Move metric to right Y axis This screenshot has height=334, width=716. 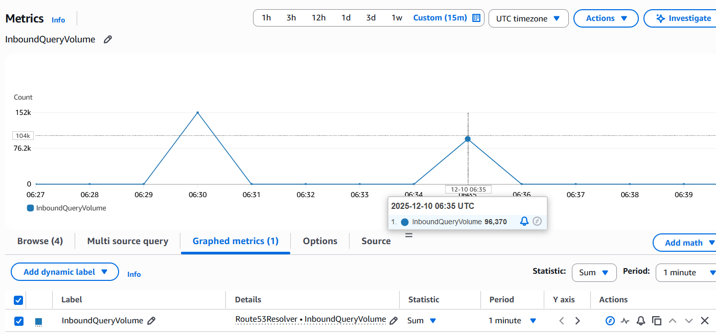[578, 321]
